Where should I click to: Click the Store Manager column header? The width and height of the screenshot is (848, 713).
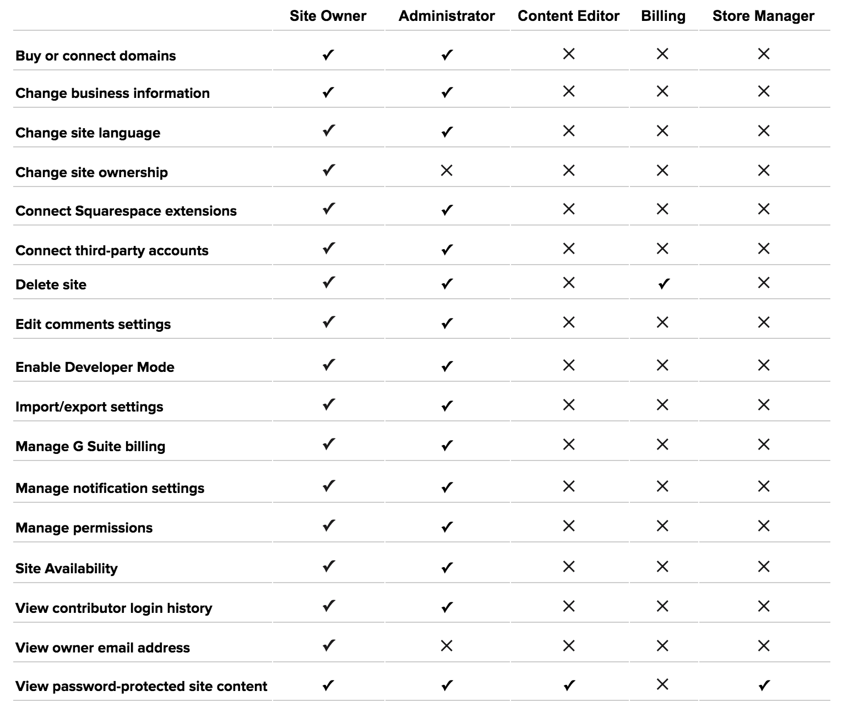[763, 16]
